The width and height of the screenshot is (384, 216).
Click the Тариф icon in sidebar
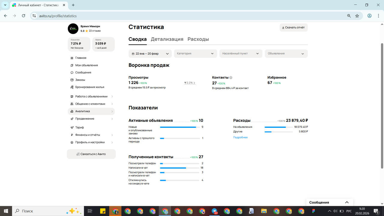pos(72,127)
